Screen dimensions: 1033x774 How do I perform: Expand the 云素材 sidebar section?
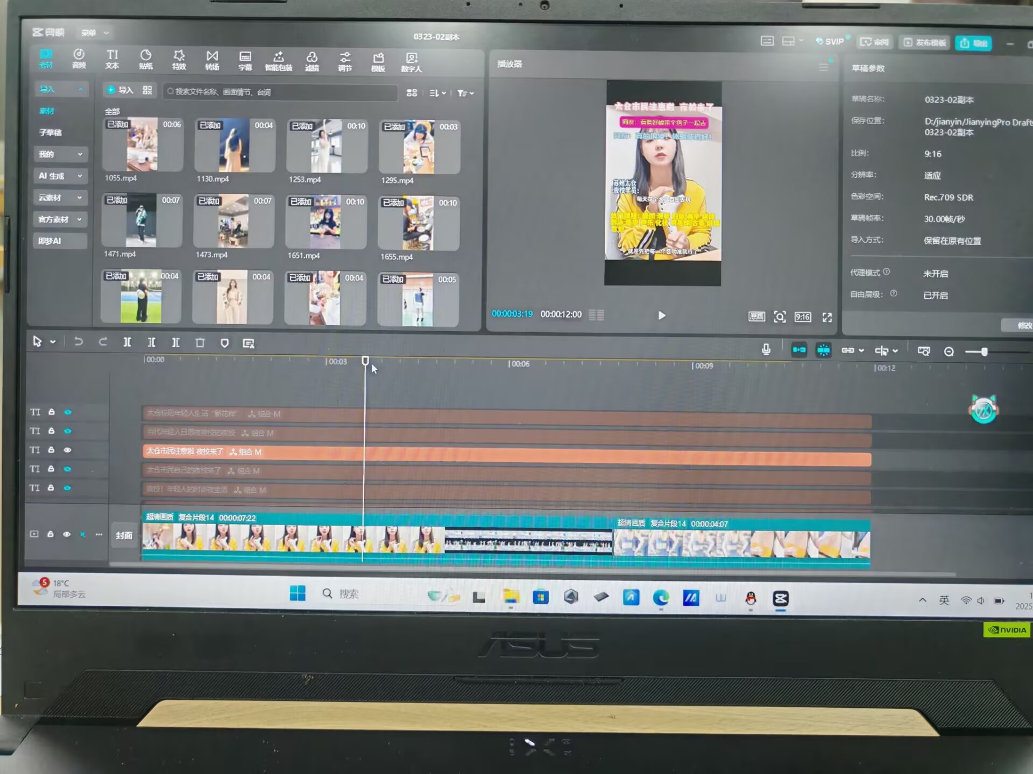(x=60, y=198)
